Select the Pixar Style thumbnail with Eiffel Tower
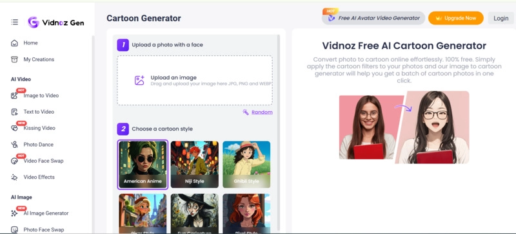 143,213
